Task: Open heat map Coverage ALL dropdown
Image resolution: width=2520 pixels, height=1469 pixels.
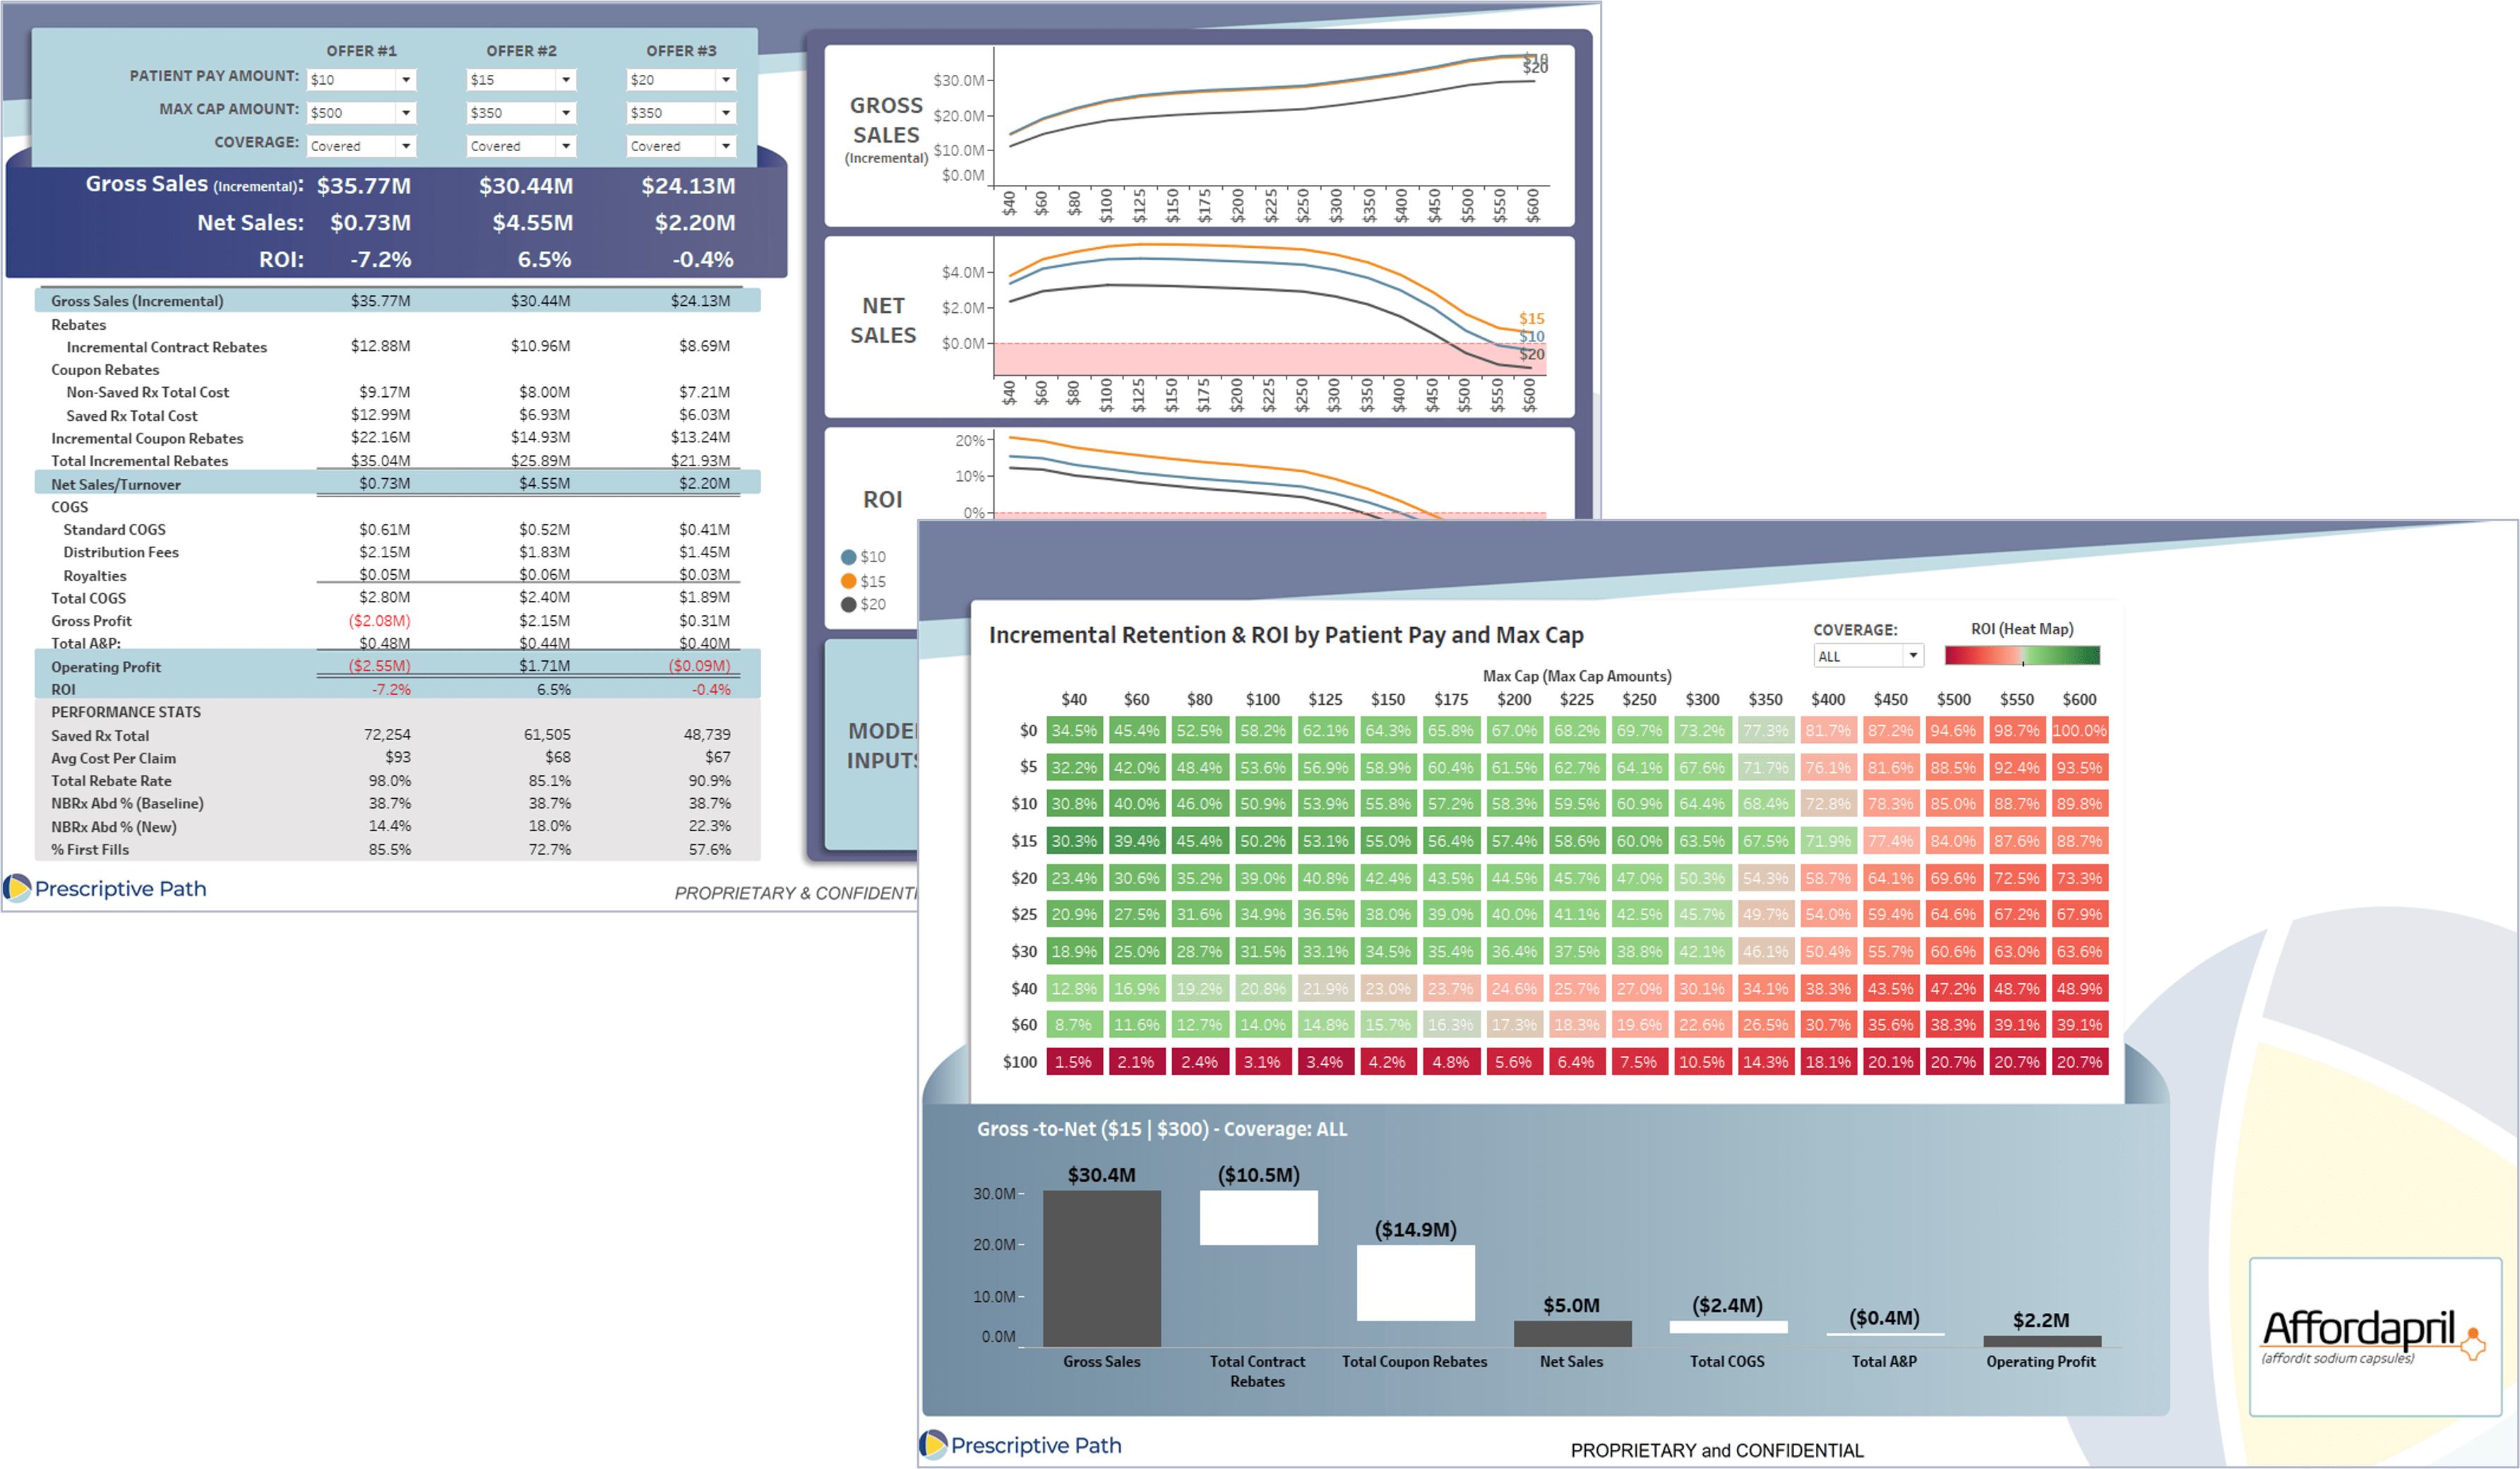Action: point(1911,656)
